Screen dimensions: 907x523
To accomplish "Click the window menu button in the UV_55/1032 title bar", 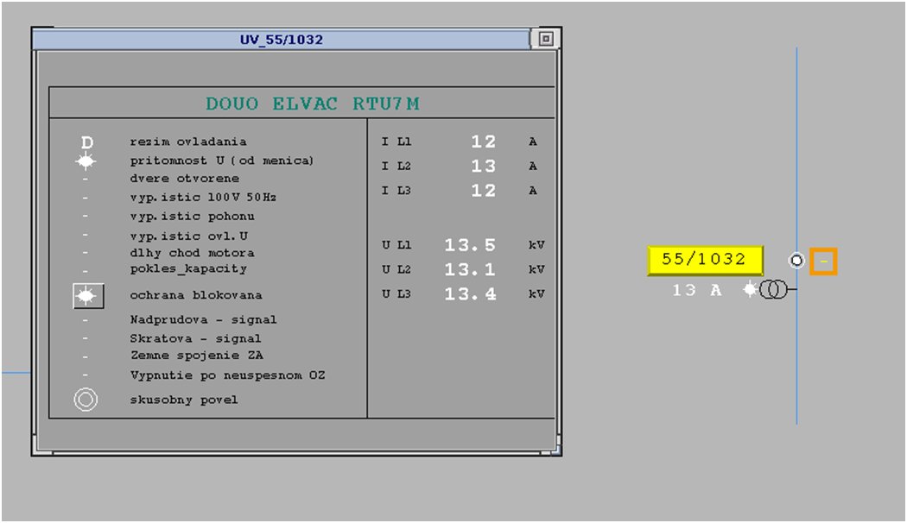I will [545, 39].
